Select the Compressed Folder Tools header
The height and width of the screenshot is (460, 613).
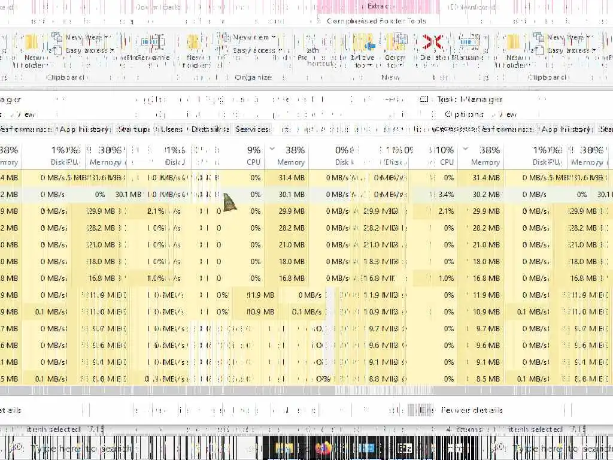376,21
